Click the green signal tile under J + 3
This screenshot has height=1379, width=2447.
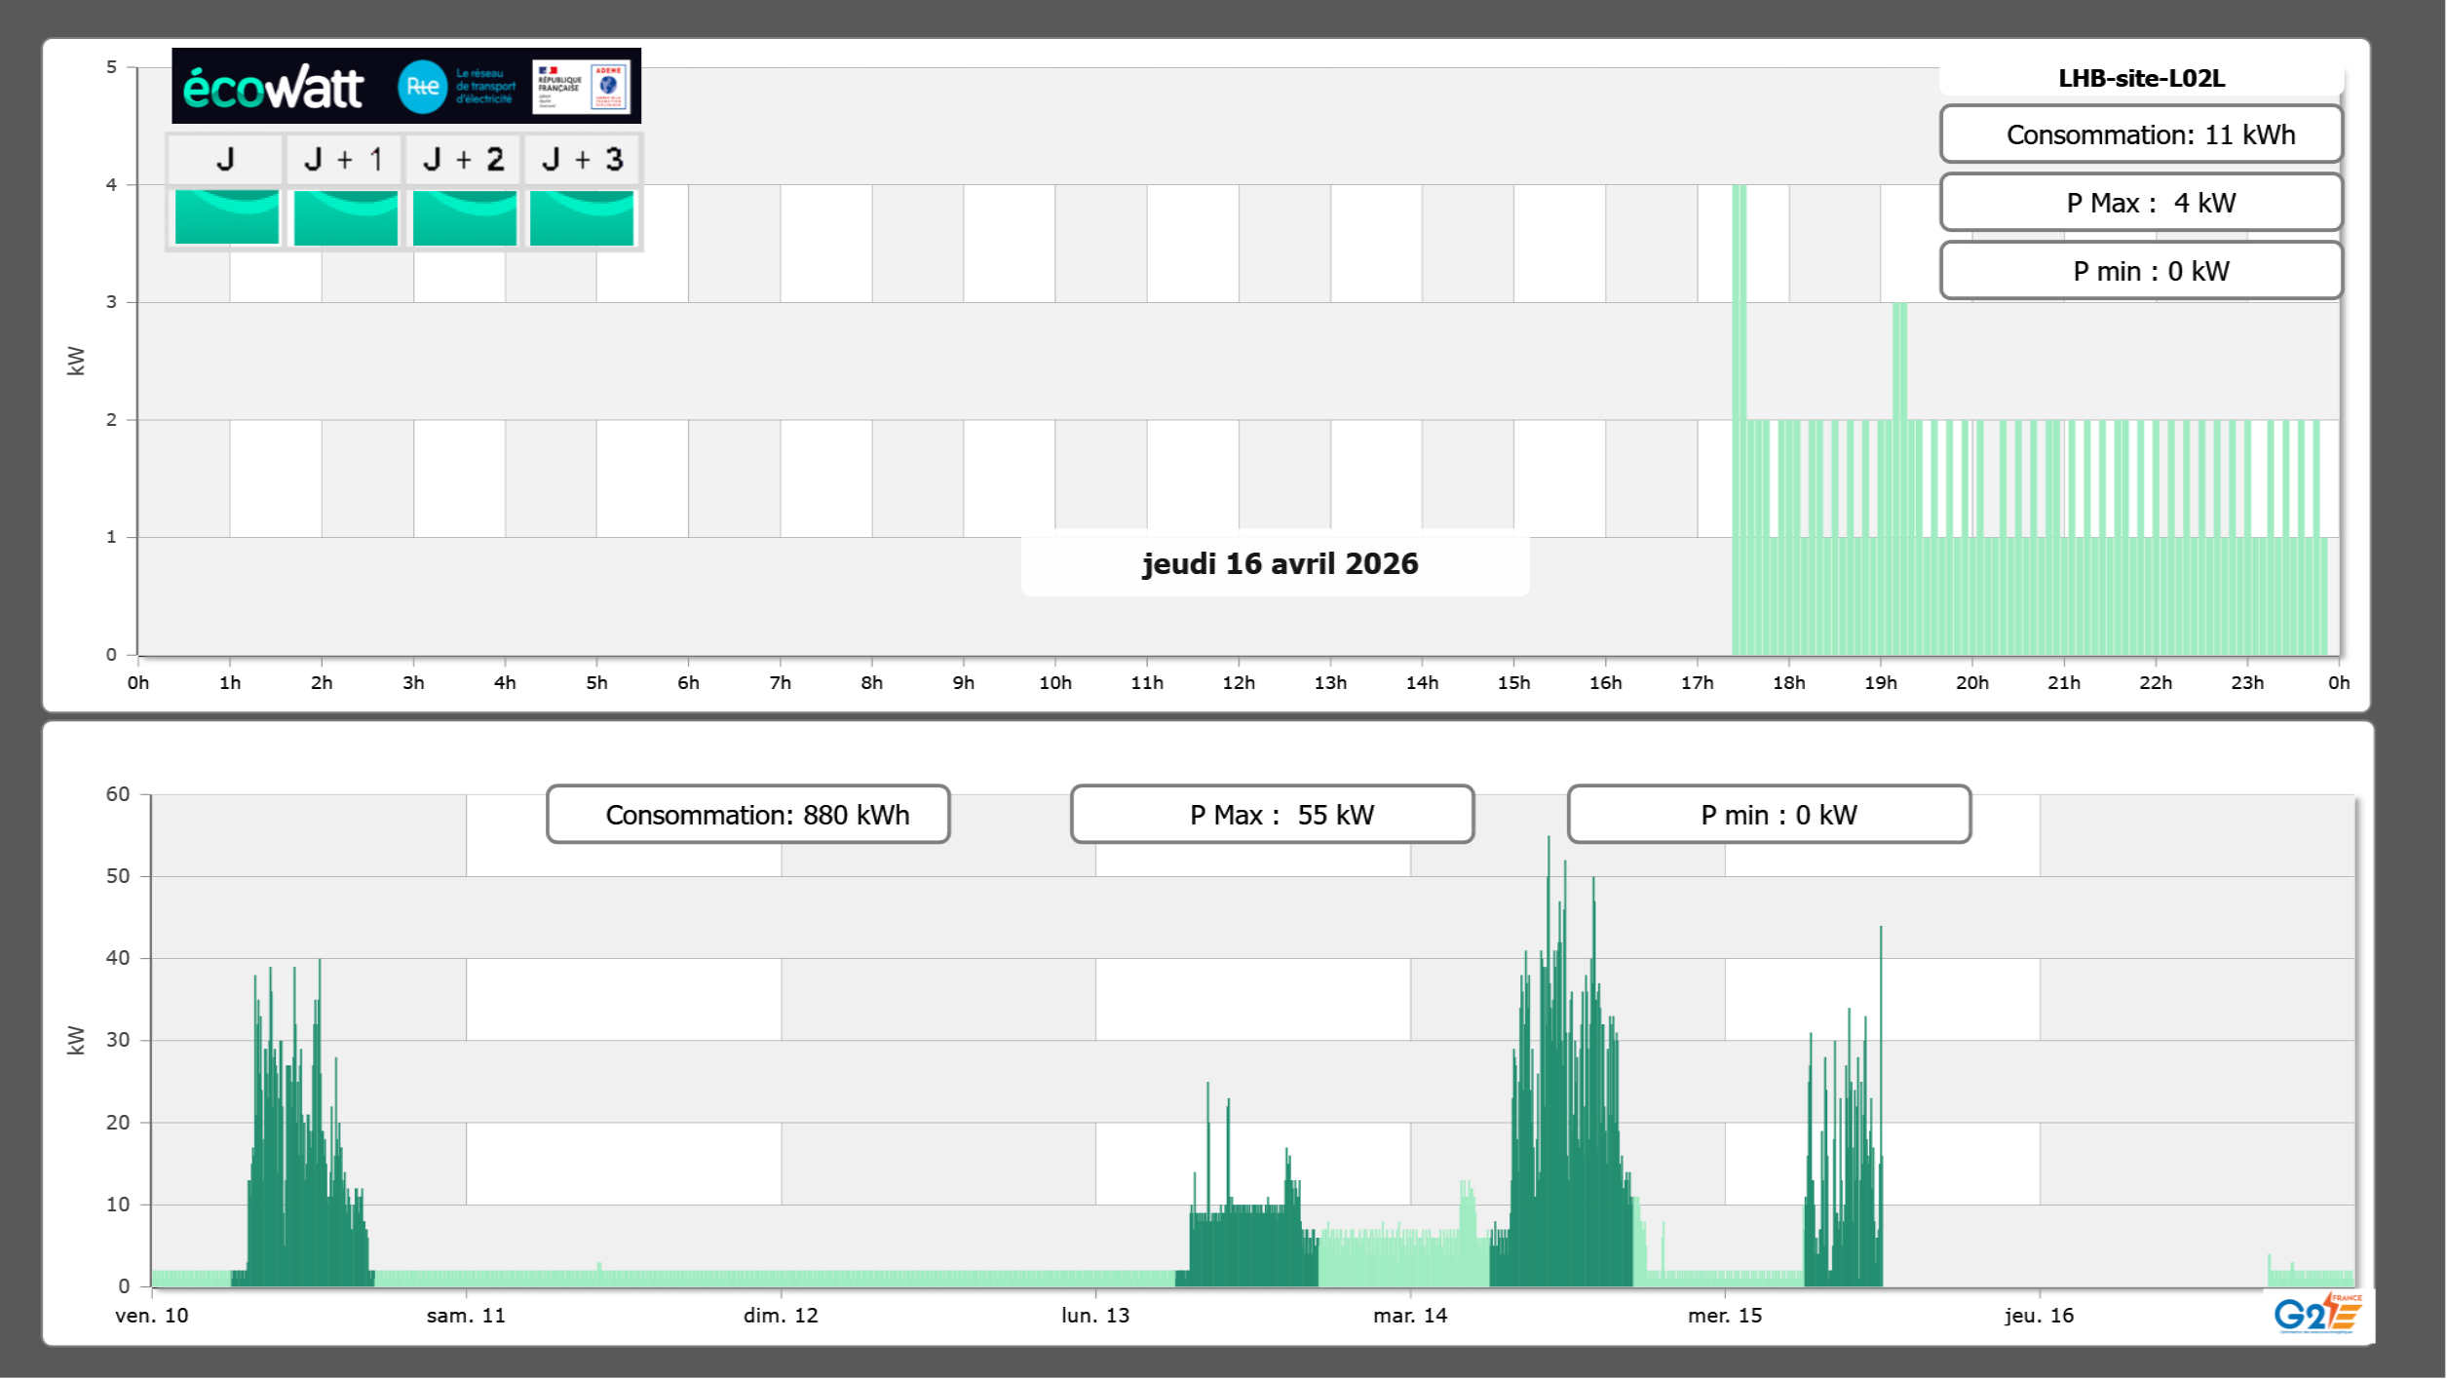point(582,217)
